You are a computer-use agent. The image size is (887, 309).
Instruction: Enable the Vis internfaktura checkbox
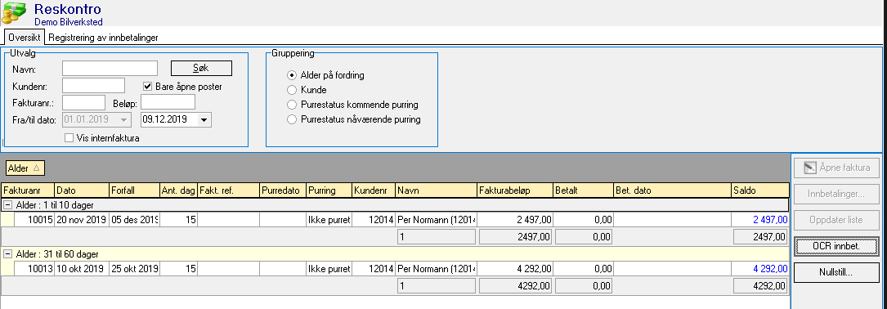click(69, 137)
